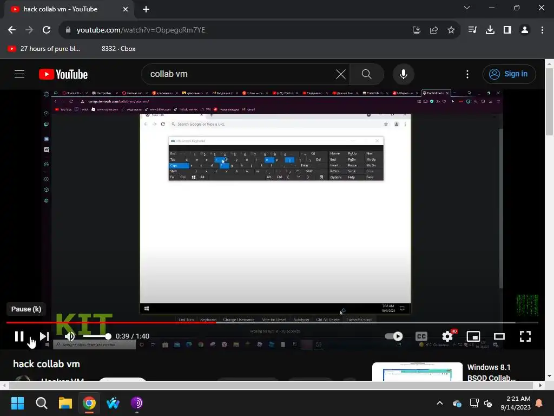Open clock showing 2:21 AM
Viewport: 554px width, 416px height.
(516, 403)
